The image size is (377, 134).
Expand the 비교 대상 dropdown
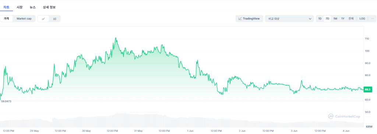coord(289,19)
